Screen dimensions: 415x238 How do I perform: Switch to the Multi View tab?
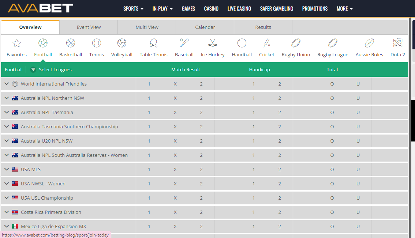147,27
